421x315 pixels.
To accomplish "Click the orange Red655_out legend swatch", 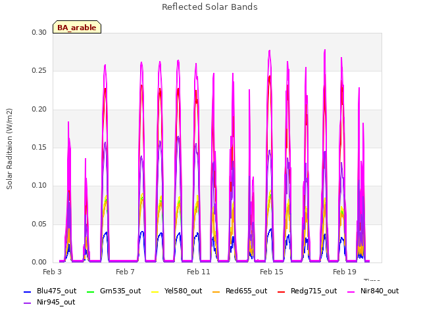I will point(216,291).
